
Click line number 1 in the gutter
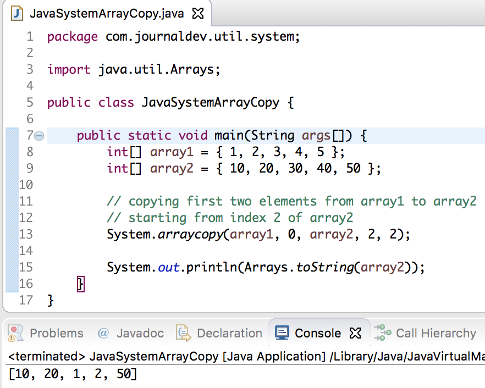pyautogui.click(x=30, y=36)
